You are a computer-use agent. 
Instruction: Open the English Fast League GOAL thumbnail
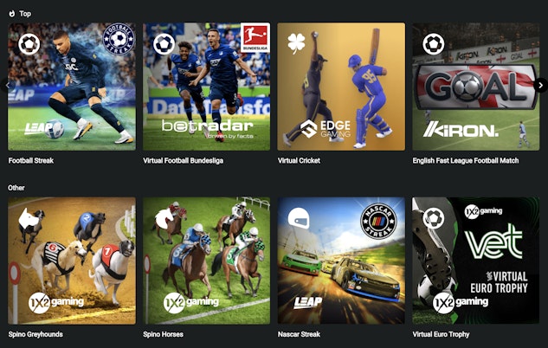click(x=475, y=87)
